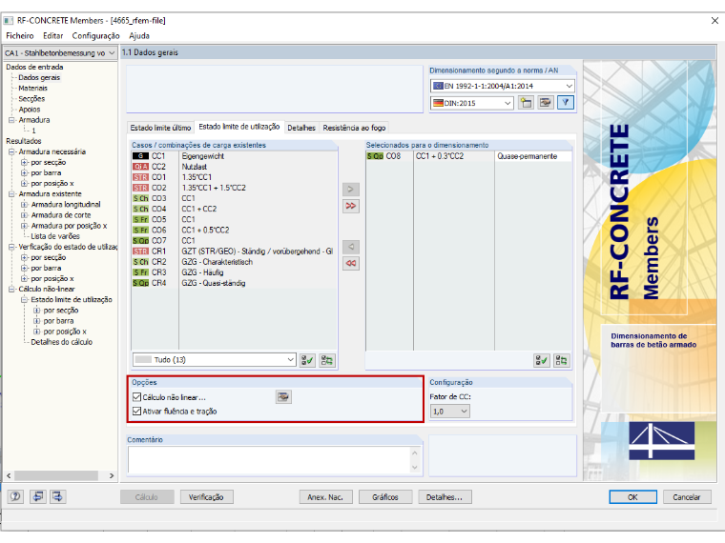Viewport: 725px width, 543px height.
Task: Click the new national annex icon beside DIN:2015
Action: point(526,103)
